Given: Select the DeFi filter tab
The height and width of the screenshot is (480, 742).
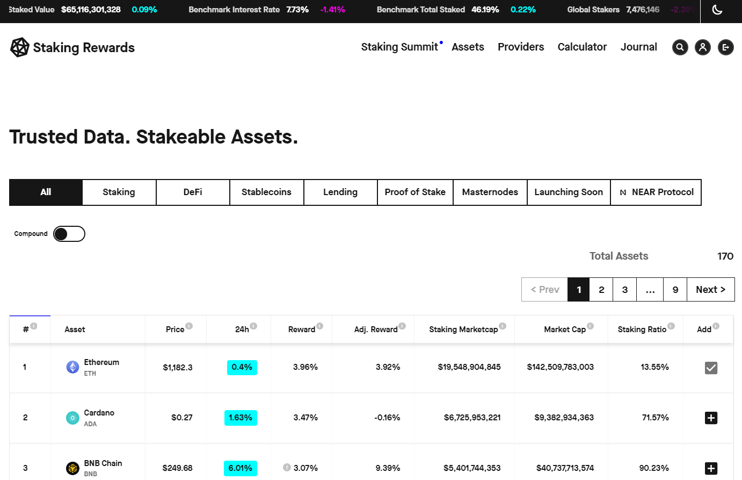Looking at the screenshot, I should point(193,192).
